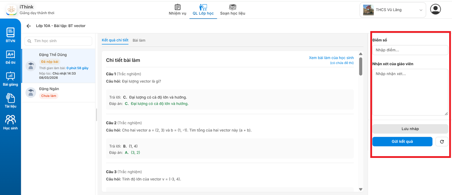Open Xem bài làm của học sinh link
This screenshot has width=452, height=195.
(331, 58)
